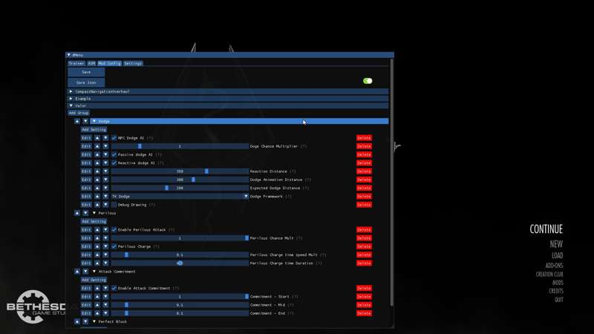The width and height of the screenshot is (594, 334).
Task: Toggle the green switch near Save
Action: pyautogui.click(x=368, y=81)
